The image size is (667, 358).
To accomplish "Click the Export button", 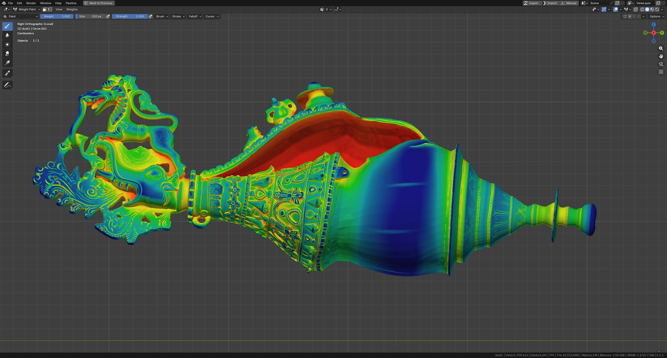I will (531, 3).
